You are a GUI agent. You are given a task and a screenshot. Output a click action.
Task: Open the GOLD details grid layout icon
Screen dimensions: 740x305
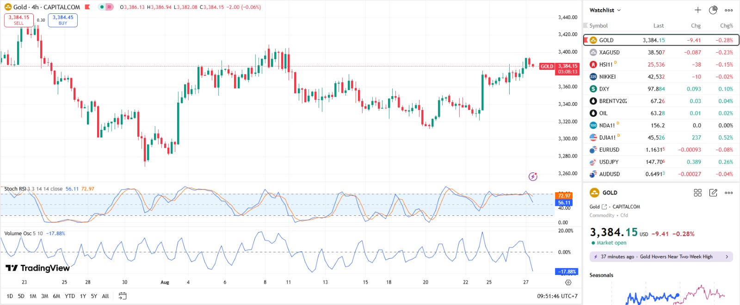click(697, 193)
